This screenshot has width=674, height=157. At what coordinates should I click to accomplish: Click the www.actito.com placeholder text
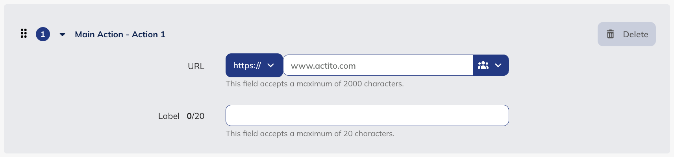click(x=323, y=66)
